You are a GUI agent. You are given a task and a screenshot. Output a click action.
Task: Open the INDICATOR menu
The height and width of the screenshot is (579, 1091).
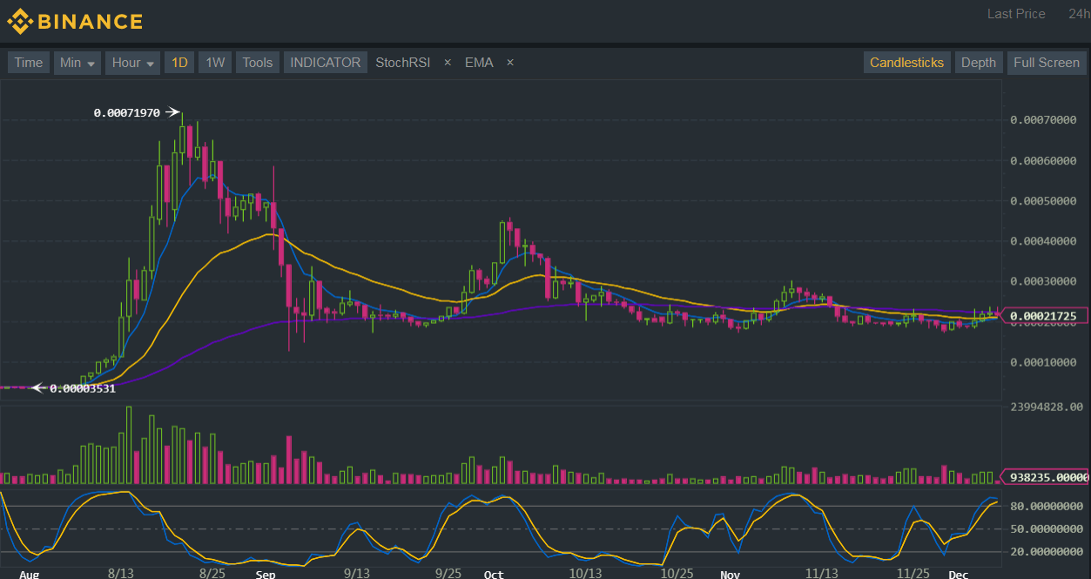pos(325,63)
